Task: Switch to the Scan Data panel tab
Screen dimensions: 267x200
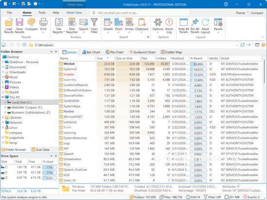Action: coord(40,150)
